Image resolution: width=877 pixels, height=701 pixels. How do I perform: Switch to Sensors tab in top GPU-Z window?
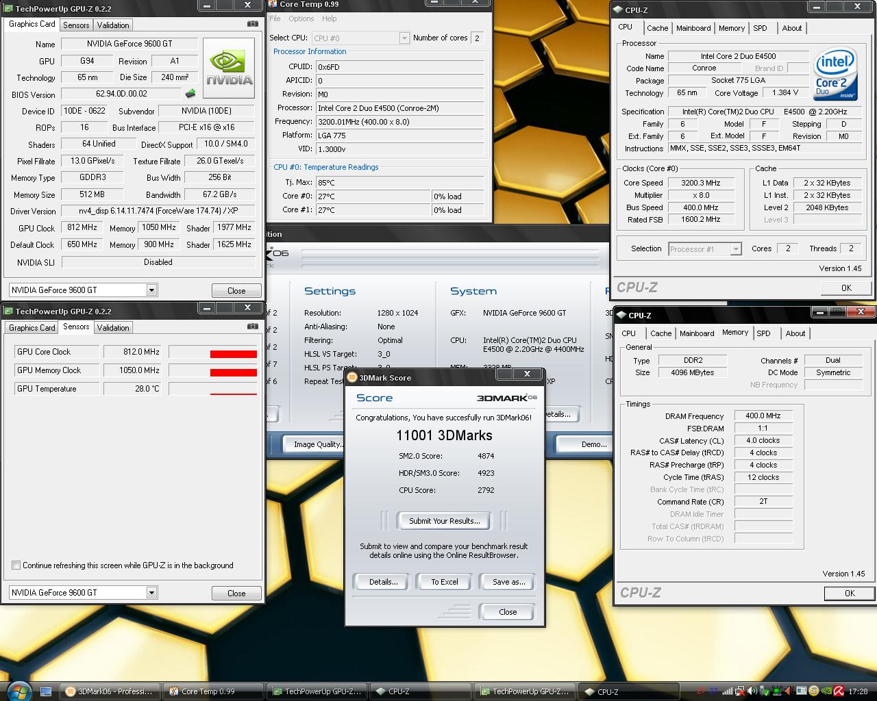click(x=76, y=25)
